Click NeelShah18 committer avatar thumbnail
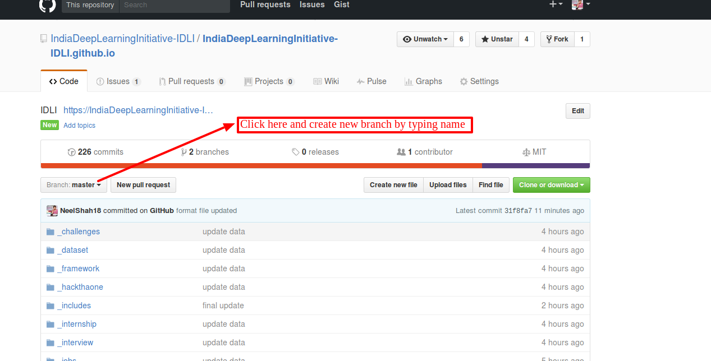This screenshot has height=361, width=711. point(52,211)
